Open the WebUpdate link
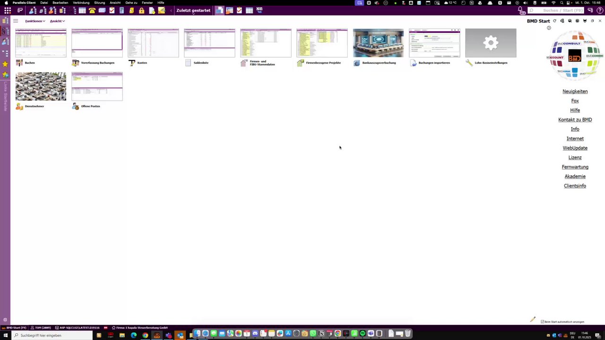This screenshot has height=340, width=605. pyautogui.click(x=575, y=148)
